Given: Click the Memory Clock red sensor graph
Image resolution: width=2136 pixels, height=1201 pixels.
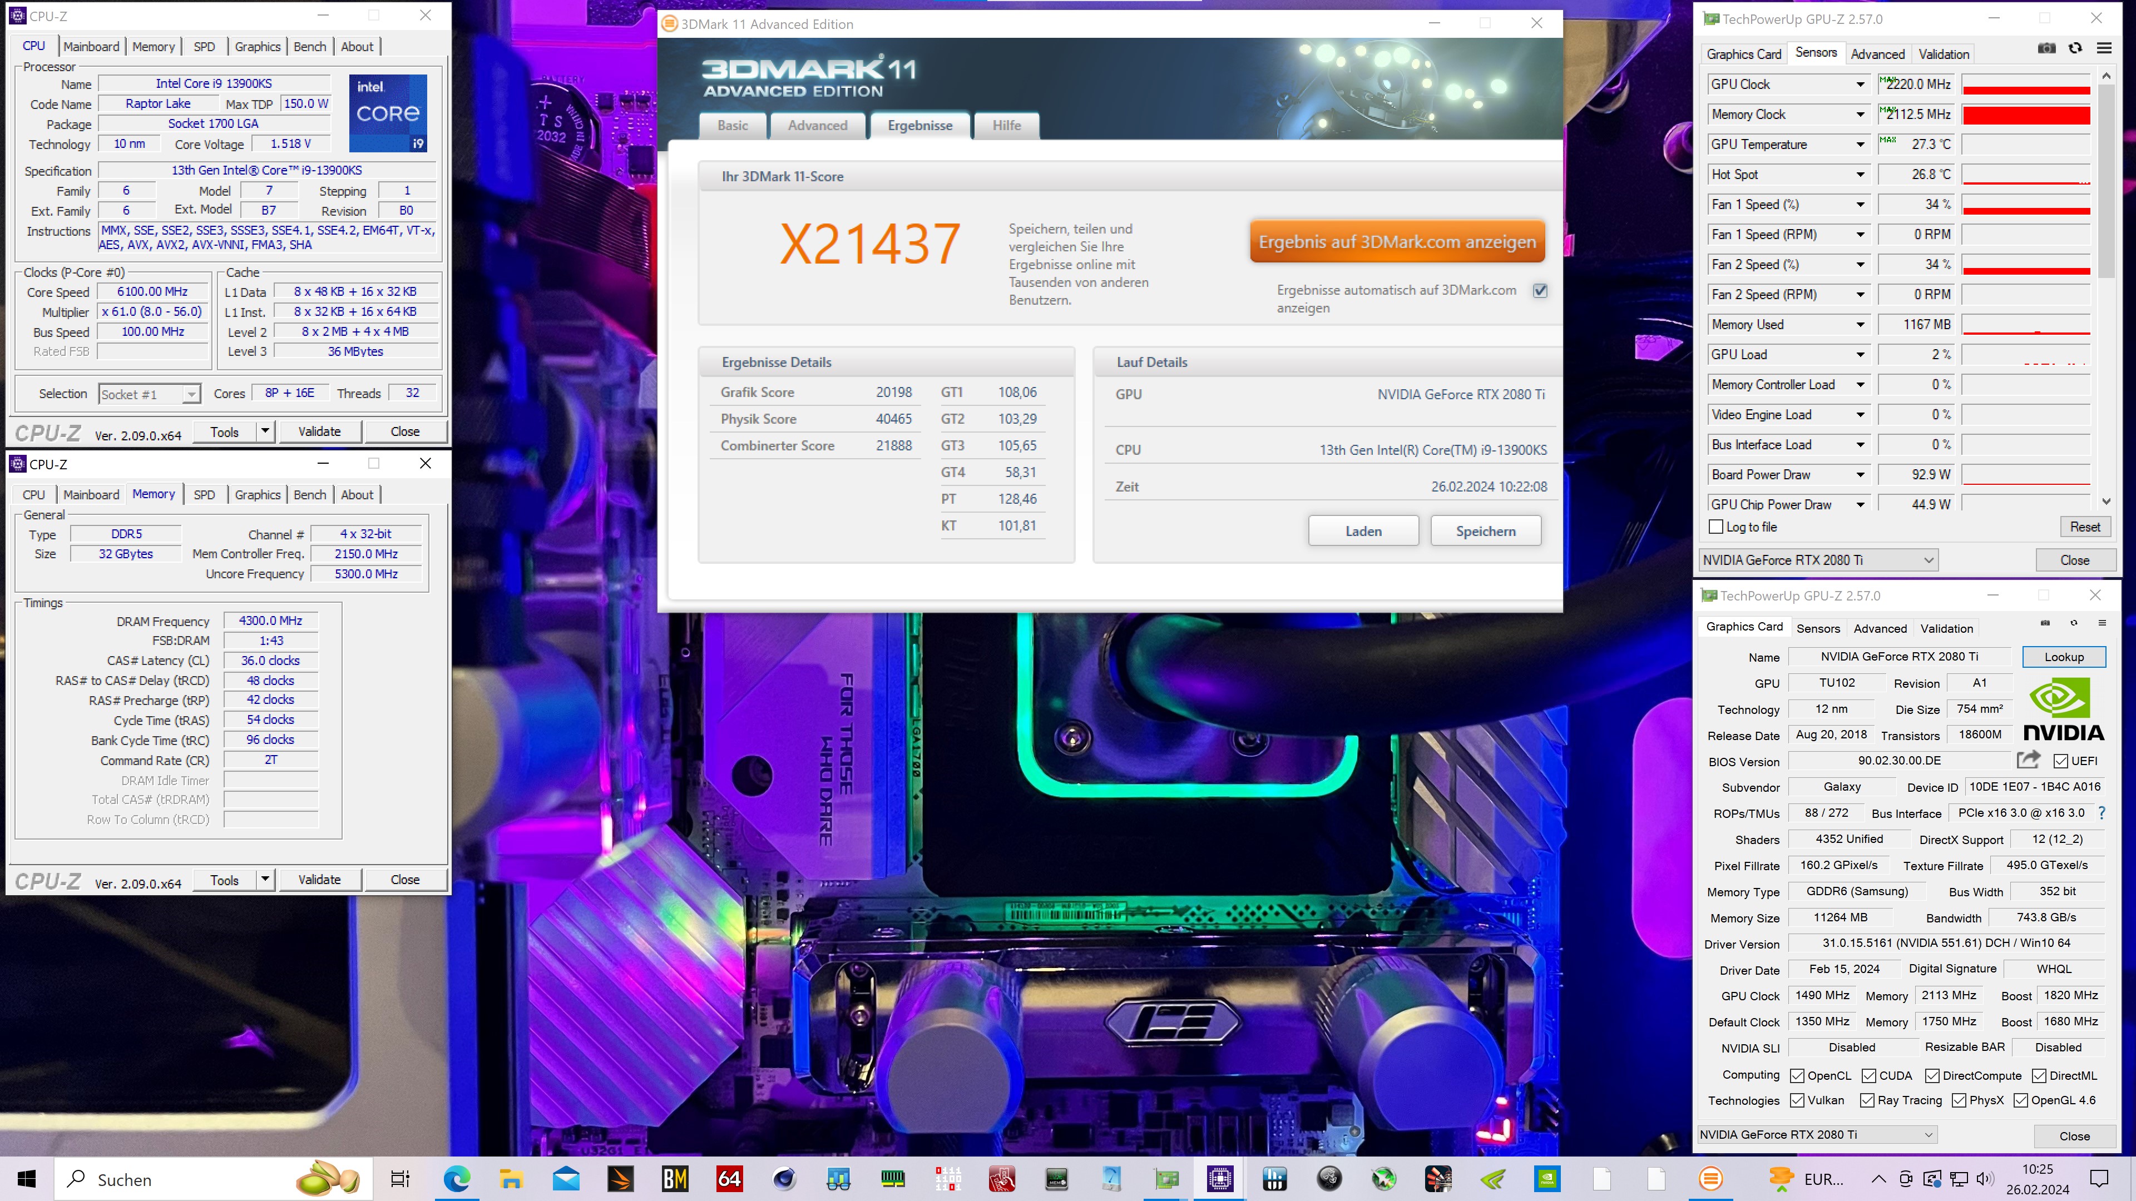Looking at the screenshot, I should [2026, 115].
